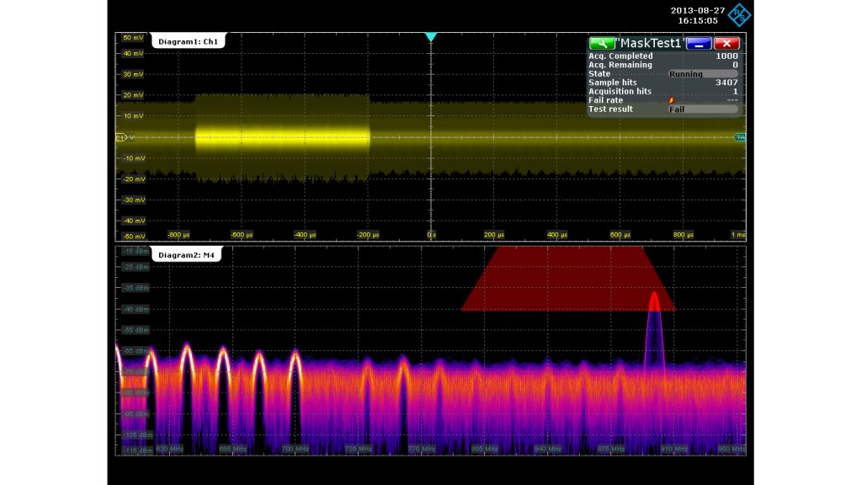The height and width of the screenshot is (485, 862).
Task: Select the C1 channel level marker
Action: tap(121, 137)
